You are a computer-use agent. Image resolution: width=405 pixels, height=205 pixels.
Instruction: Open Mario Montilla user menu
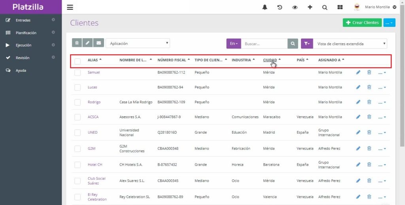(380, 7)
